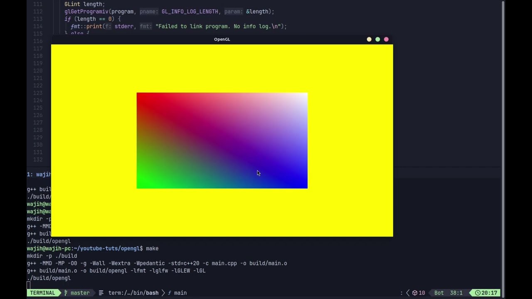Click the master branch name in status line
The width and height of the screenshot is (532, 299).
click(80, 293)
